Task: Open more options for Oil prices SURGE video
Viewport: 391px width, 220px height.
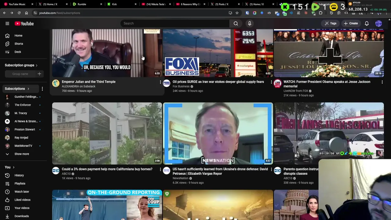Action: (271, 82)
